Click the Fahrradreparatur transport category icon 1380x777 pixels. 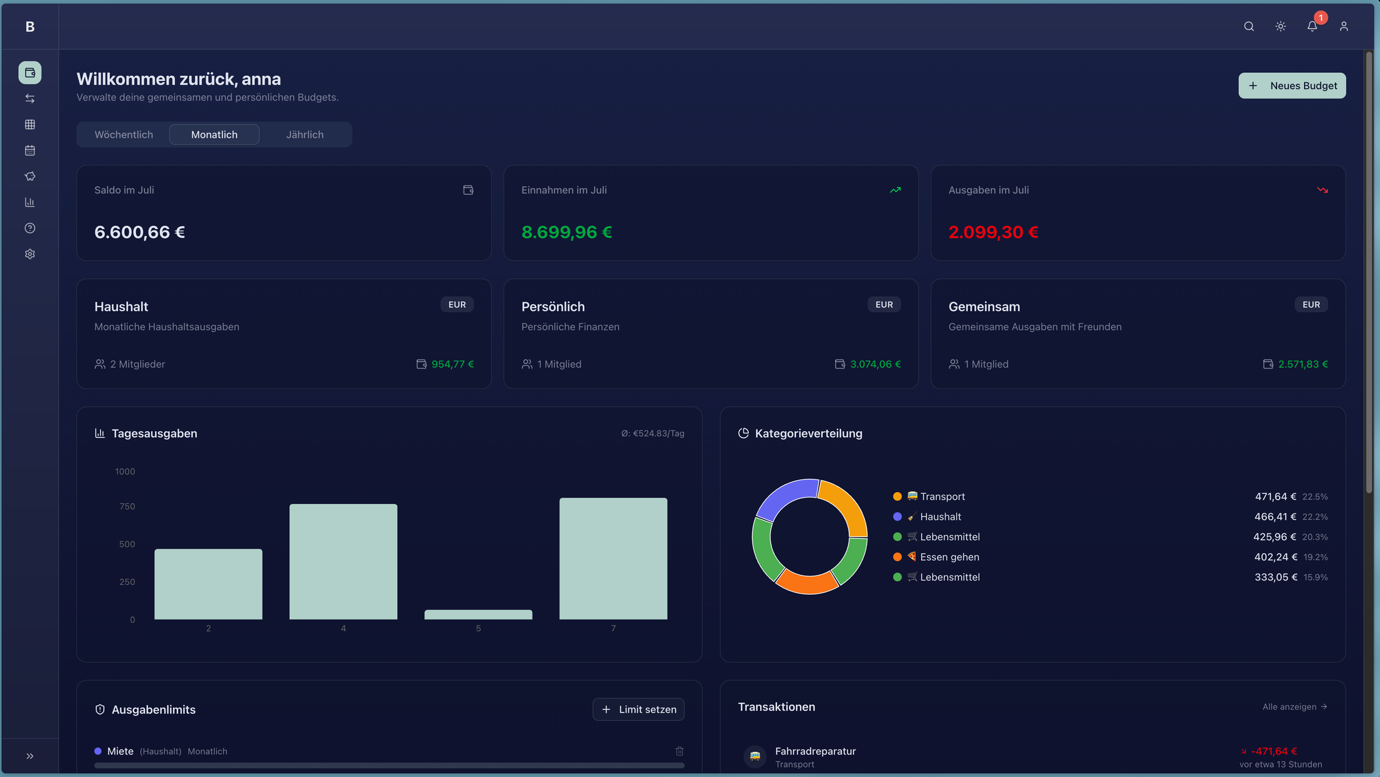click(x=755, y=756)
